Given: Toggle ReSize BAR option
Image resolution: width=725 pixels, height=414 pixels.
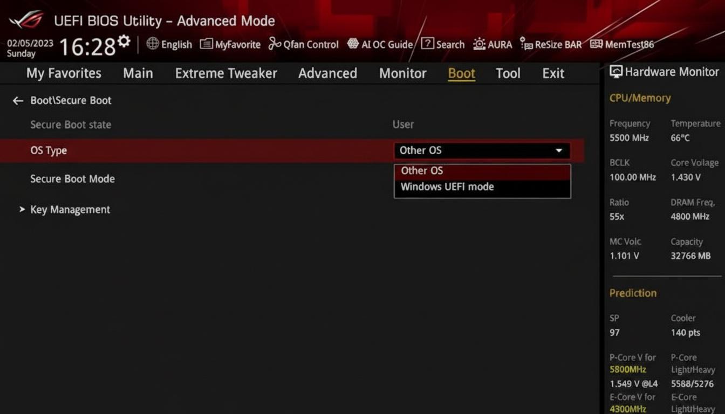Looking at the screenshot, I should tap(551, 44).
